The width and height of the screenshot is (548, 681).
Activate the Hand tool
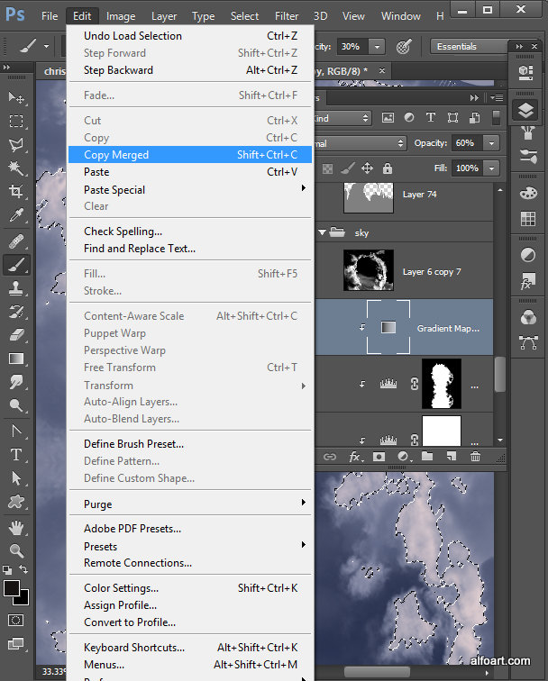click(x=16, y=527)
